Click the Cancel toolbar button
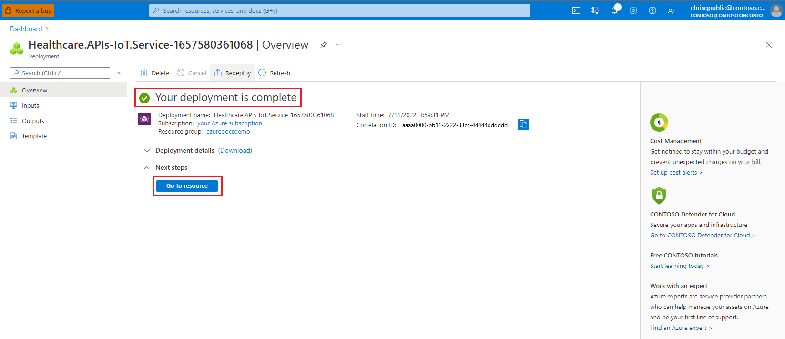The height and width of the screenshot is (339, 785). point(192,73)
